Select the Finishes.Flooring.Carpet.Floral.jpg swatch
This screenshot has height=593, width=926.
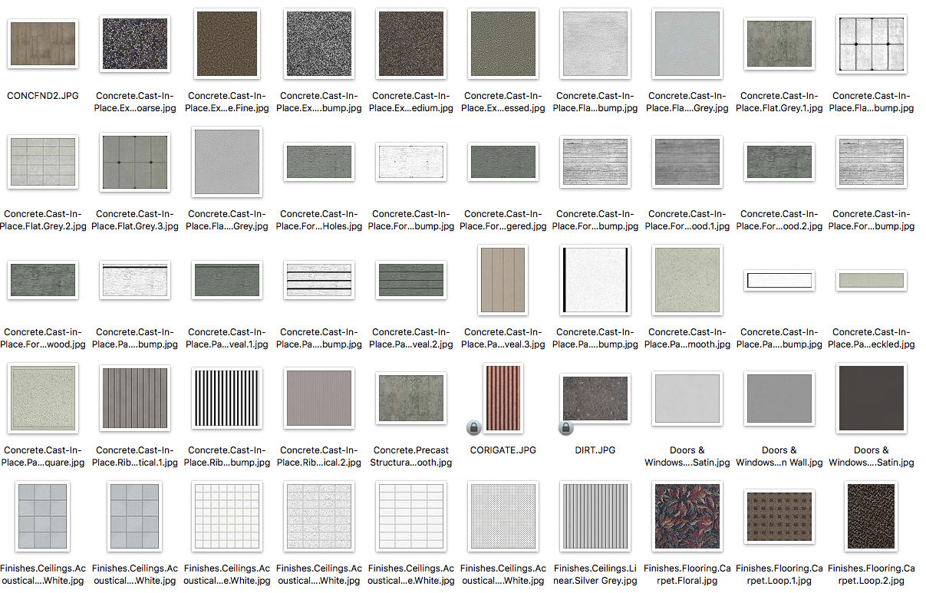(x=687, y=516)
